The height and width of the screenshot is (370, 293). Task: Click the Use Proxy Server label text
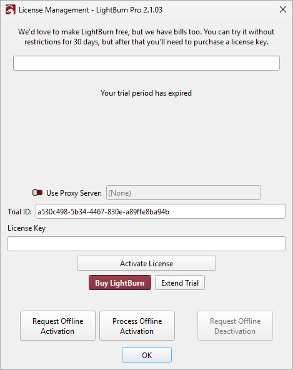click(74, 193)
